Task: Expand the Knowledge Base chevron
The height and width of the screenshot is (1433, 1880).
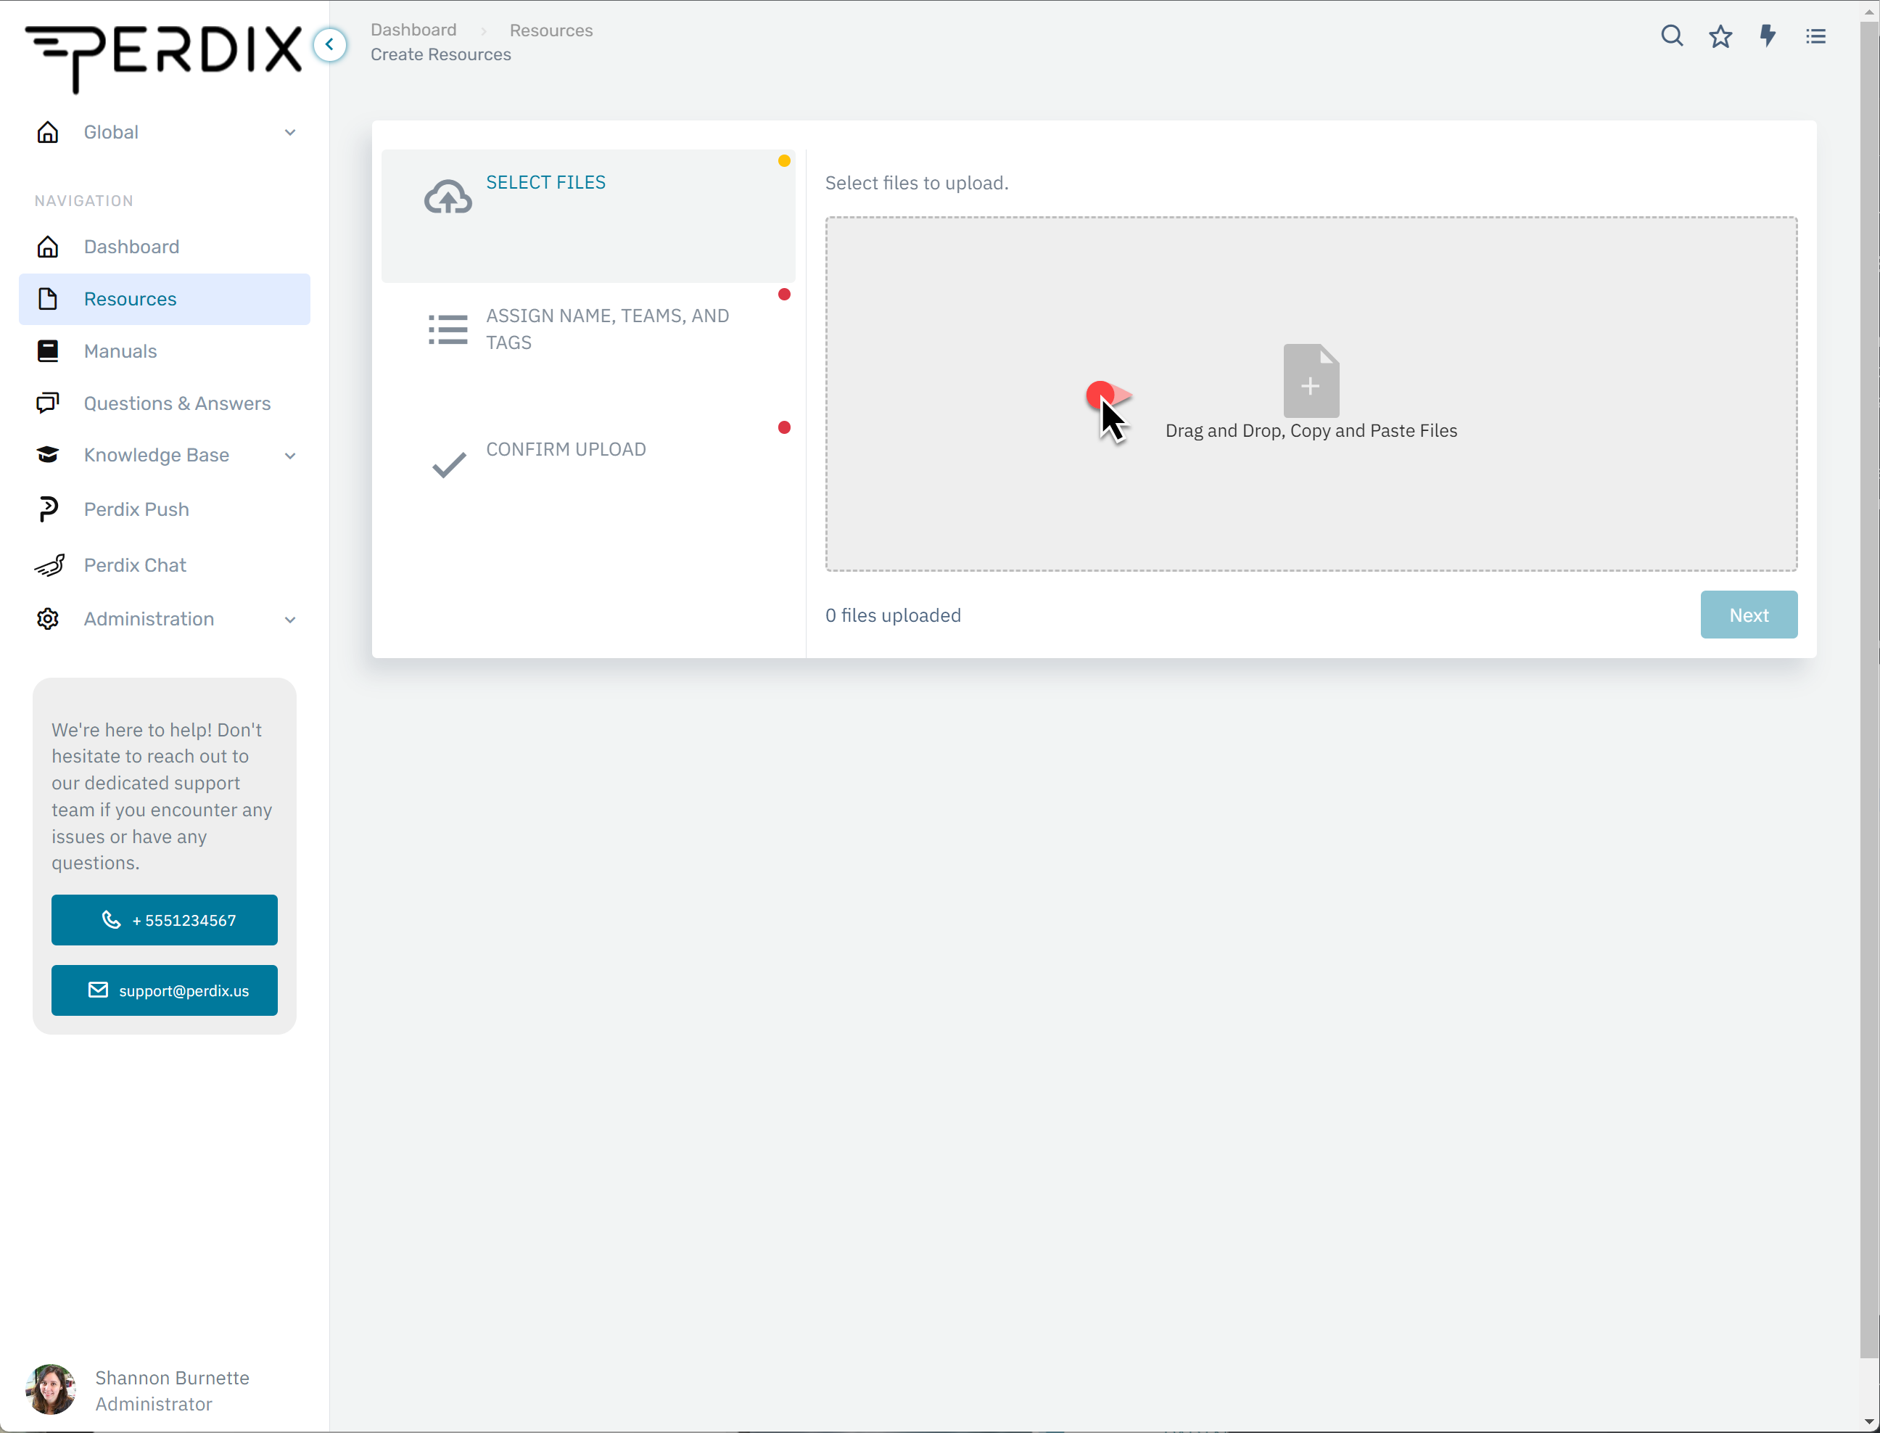Action: [290, 456]
